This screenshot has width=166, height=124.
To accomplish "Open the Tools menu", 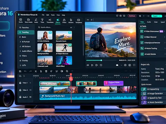I will point(53,15).
